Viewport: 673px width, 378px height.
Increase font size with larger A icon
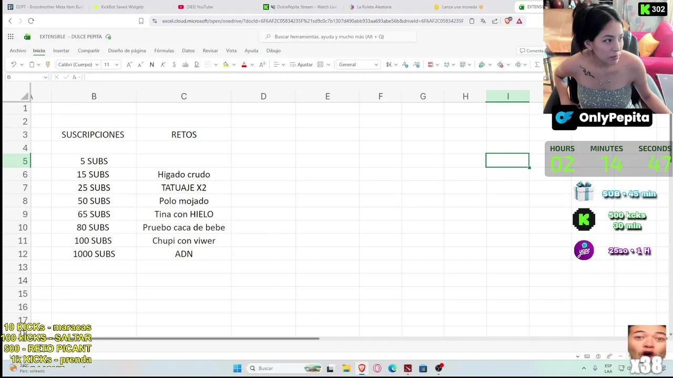point(129,65)
